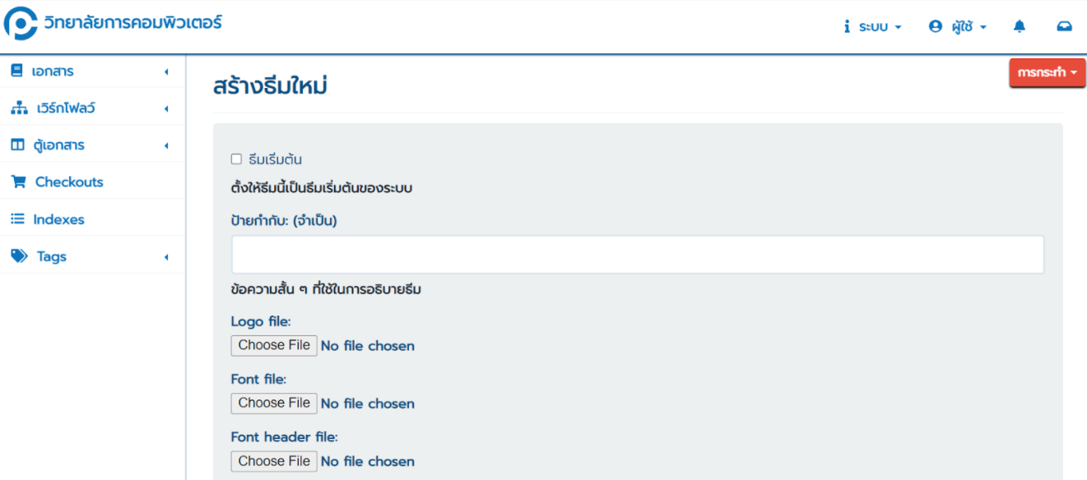1087x480 pixels.
Task: Enable the ธีมเริ่มต้น checkbox
Action: [x=237, y=159]
